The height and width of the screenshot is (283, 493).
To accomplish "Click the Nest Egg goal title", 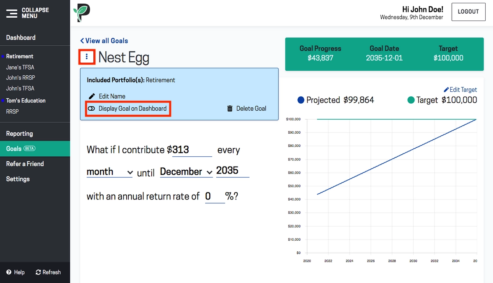I will point(124,58).
